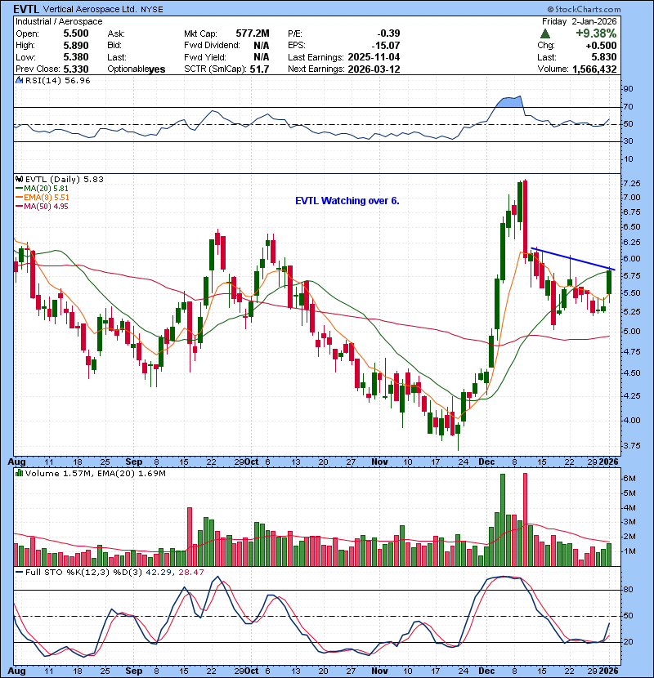
Task: Click the RSI(14) 56.96 reading label
Action: coord(57,80)
